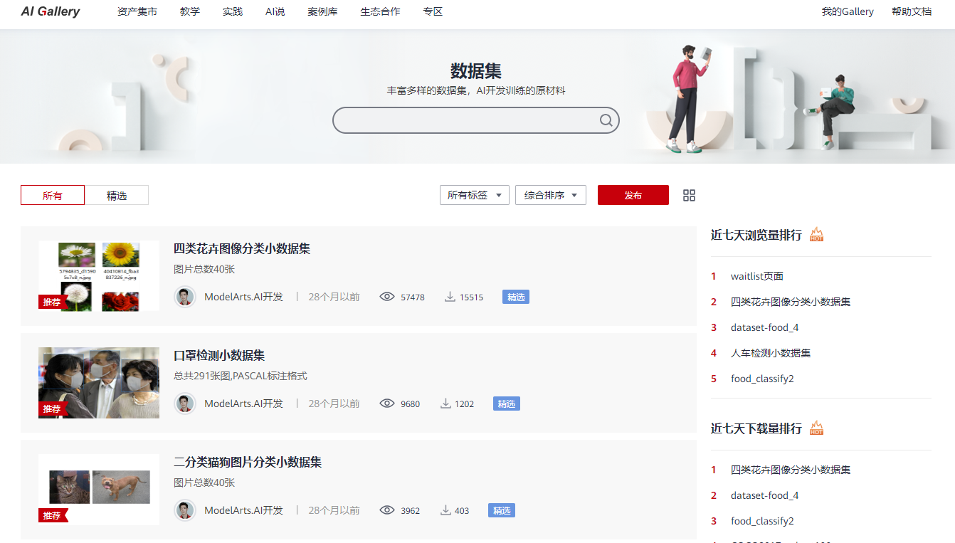Open 人车检测小数据集 in the view ranking
955x543 pixels.
click(771, 353)
